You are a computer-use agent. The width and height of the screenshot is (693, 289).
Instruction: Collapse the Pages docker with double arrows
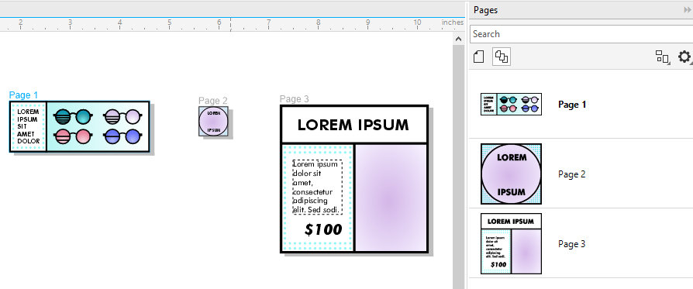pos(688,10)
